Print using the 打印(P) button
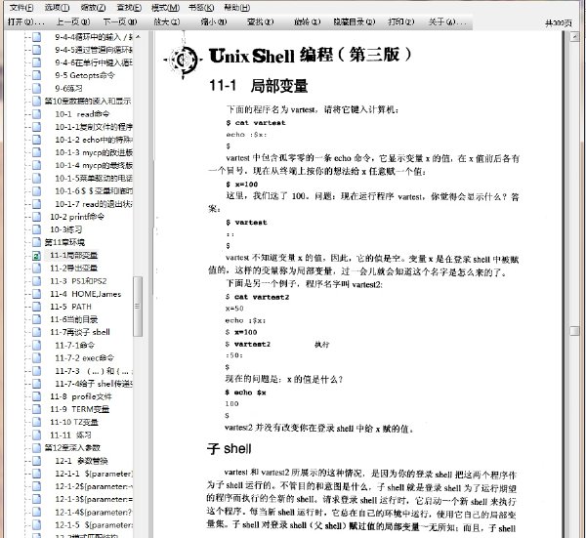This screenshot has height=538, width=586. click(401, 22)
